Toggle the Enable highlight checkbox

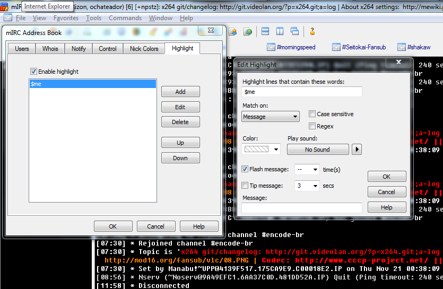click(33, 71)
